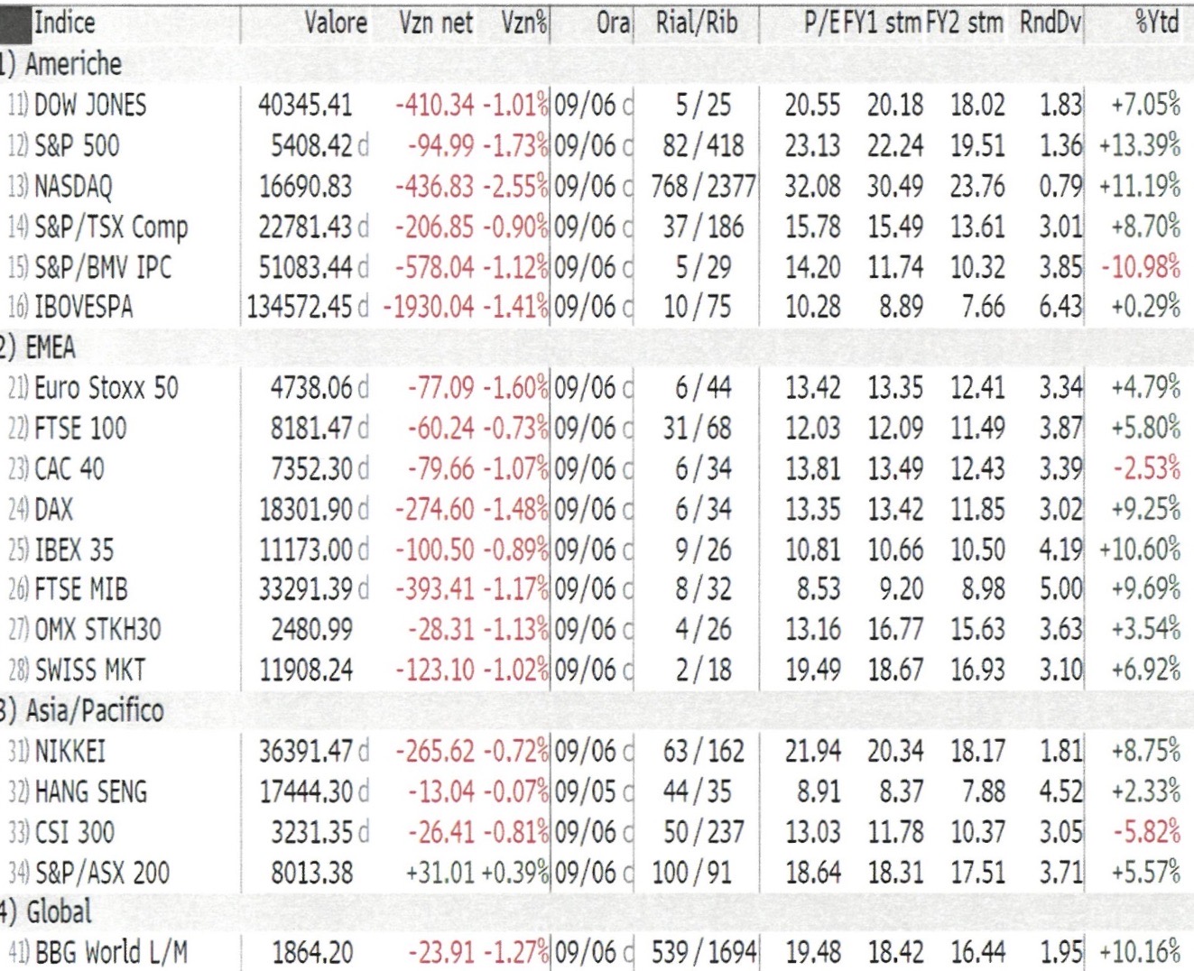This screenshot has height=971, width=1194.
Task: Click the %Ytd column header
Action: 1157,23
